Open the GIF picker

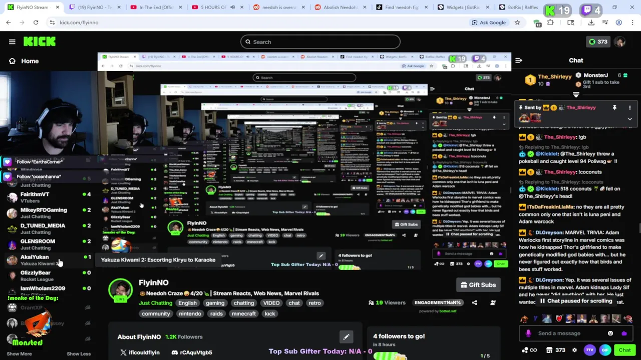[x=605, y=350]
